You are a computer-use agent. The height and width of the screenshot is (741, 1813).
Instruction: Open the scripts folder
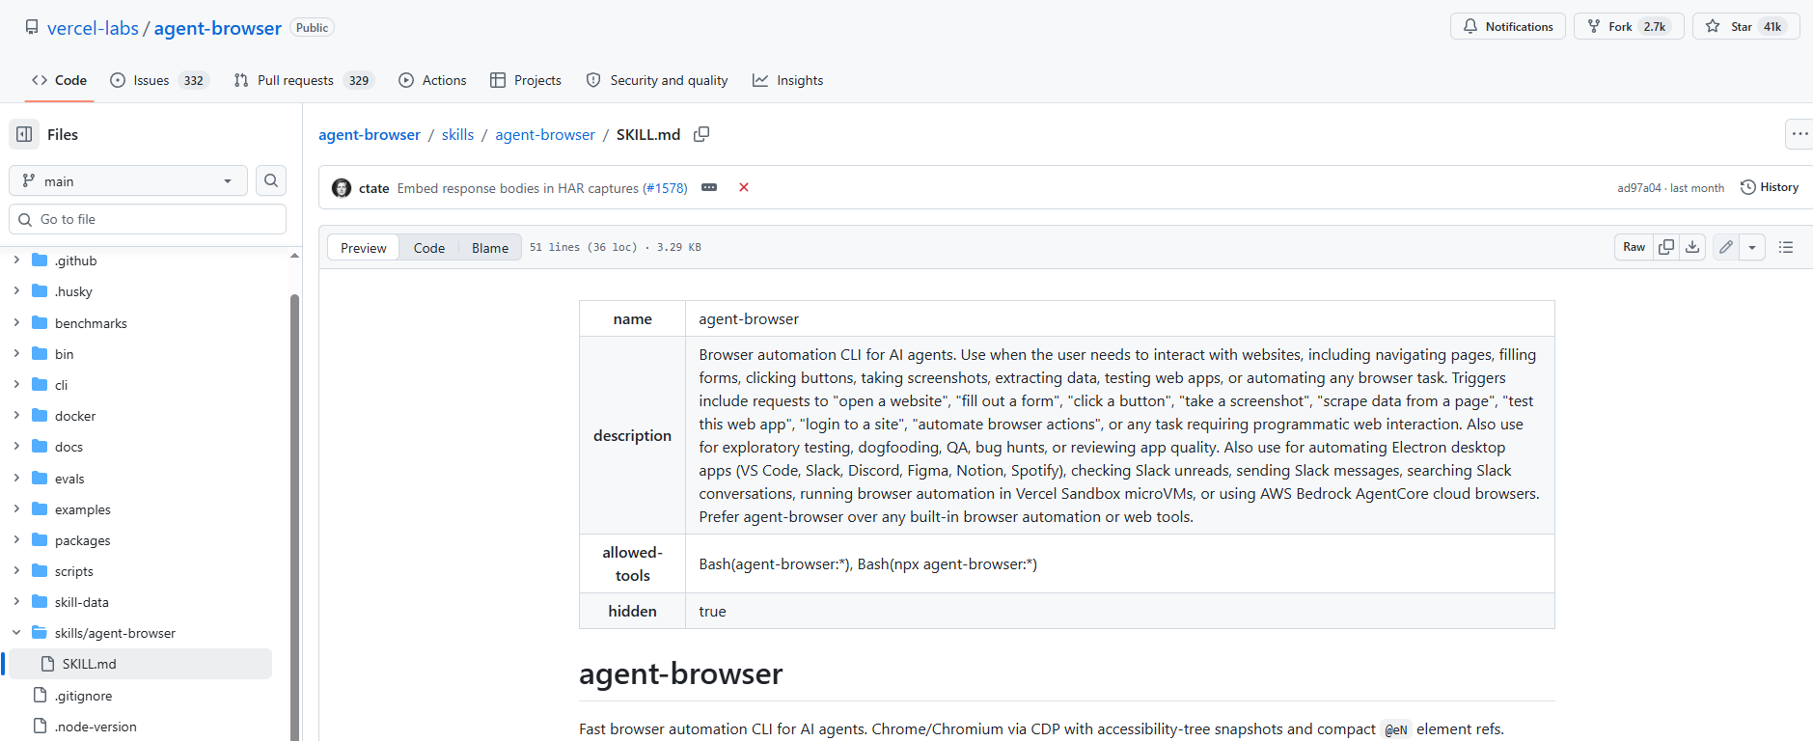coord(73,571)
